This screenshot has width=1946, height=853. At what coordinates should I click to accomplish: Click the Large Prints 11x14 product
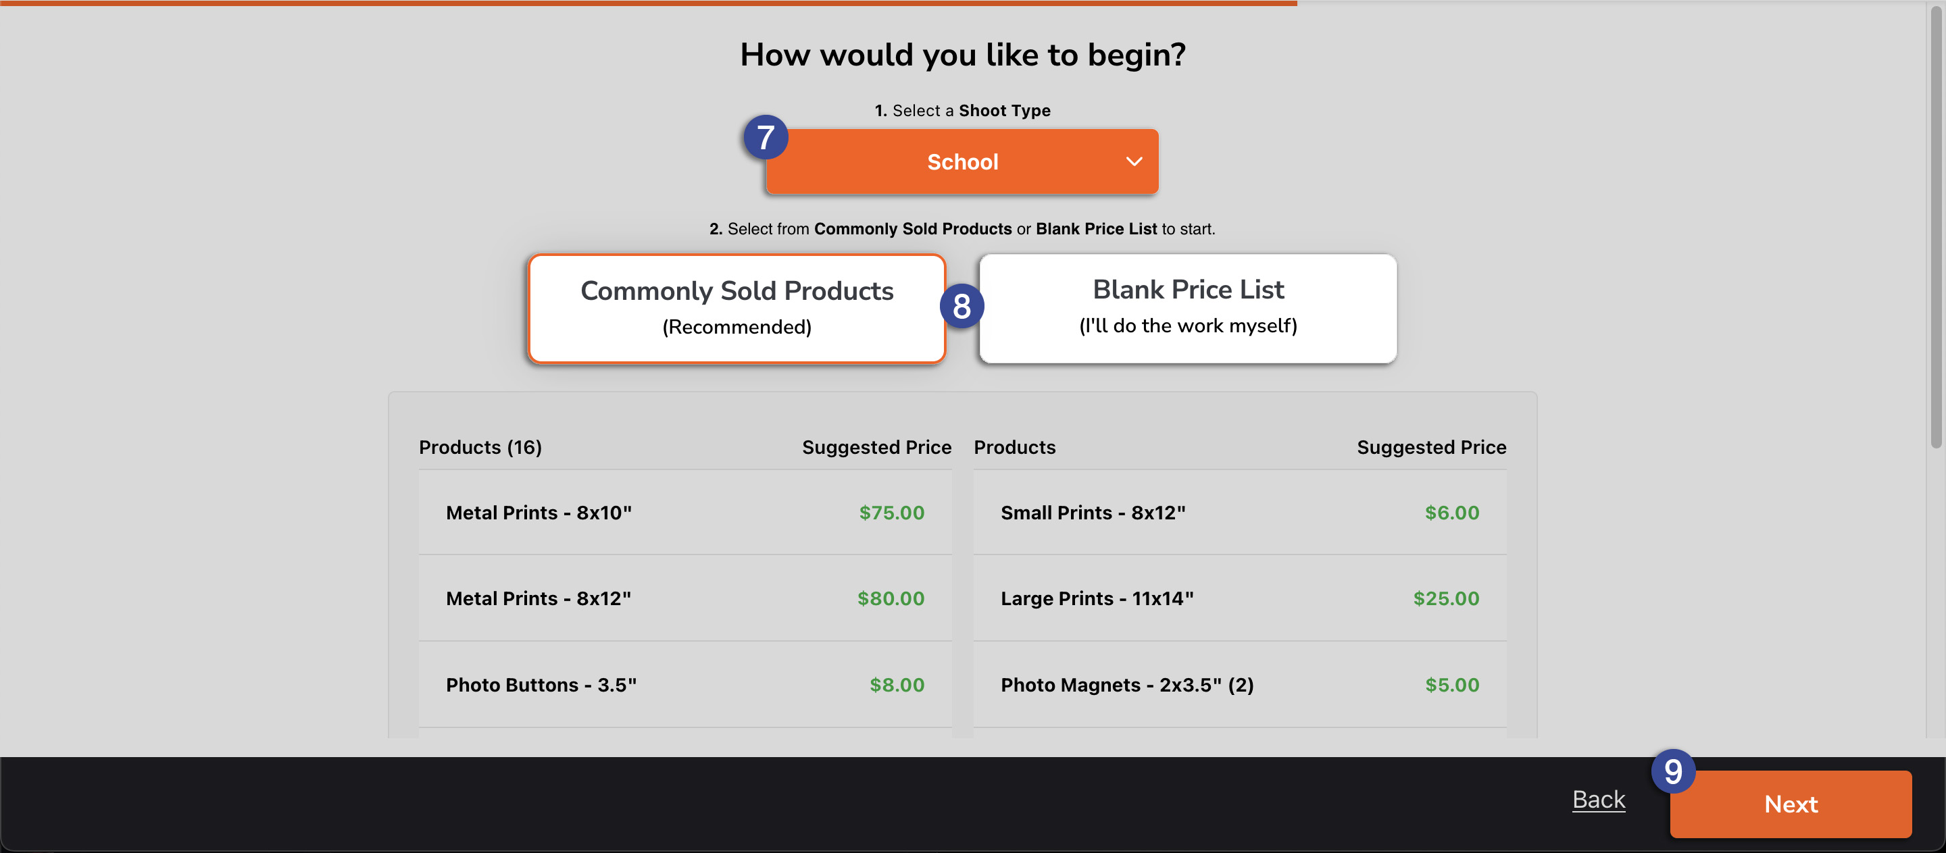1097,598
